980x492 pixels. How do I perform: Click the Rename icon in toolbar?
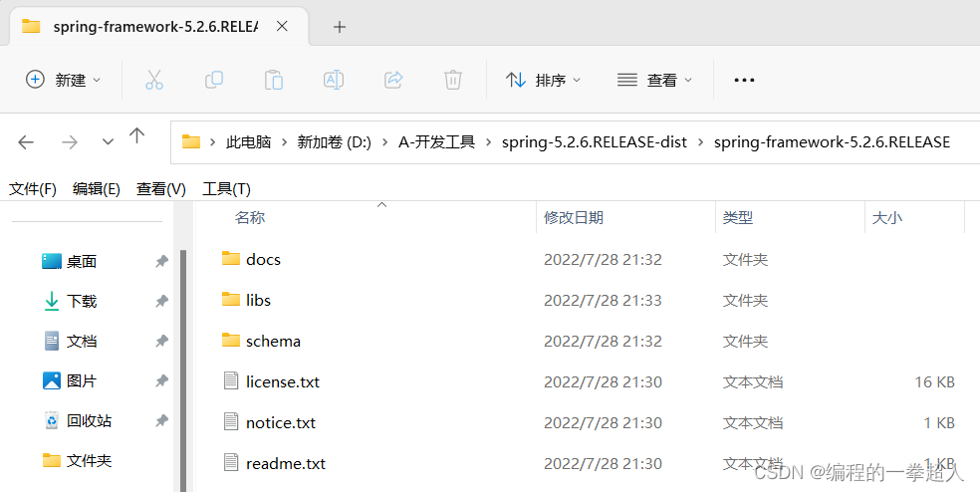333,80
